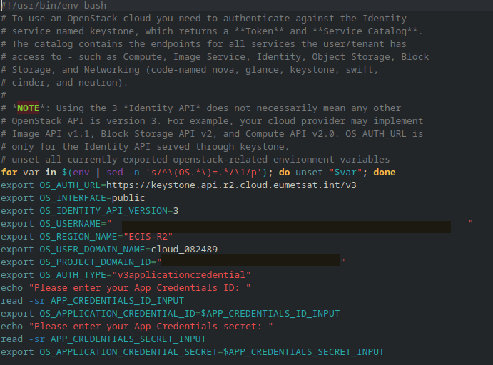Click the highlighted NOTE keyword in comments
Screen dimensions: 493x365
(x=29, y=108)
